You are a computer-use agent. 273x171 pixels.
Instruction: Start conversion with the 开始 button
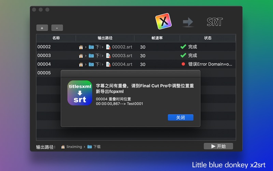pyautogui.click(x=218, y=146)
